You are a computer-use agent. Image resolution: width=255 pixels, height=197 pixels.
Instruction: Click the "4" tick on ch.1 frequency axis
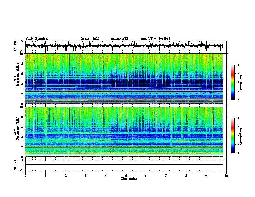(23, 84)
